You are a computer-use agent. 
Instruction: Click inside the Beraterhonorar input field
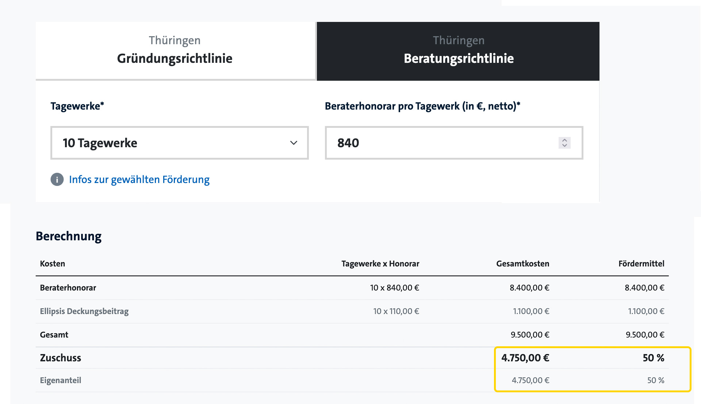tap(438, 143)
